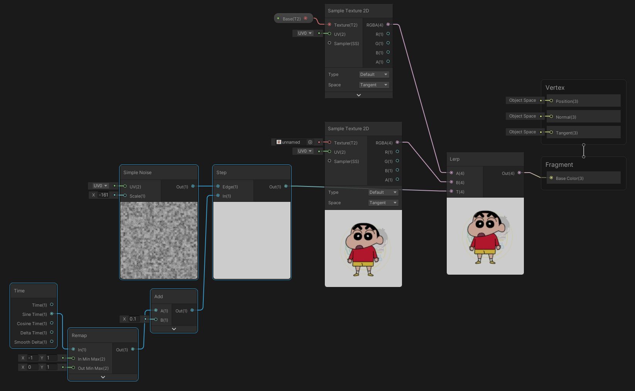The width and height of the screenshot is (635, 391).
Task: Select the Lerp node title
Action: click(454, 159)
